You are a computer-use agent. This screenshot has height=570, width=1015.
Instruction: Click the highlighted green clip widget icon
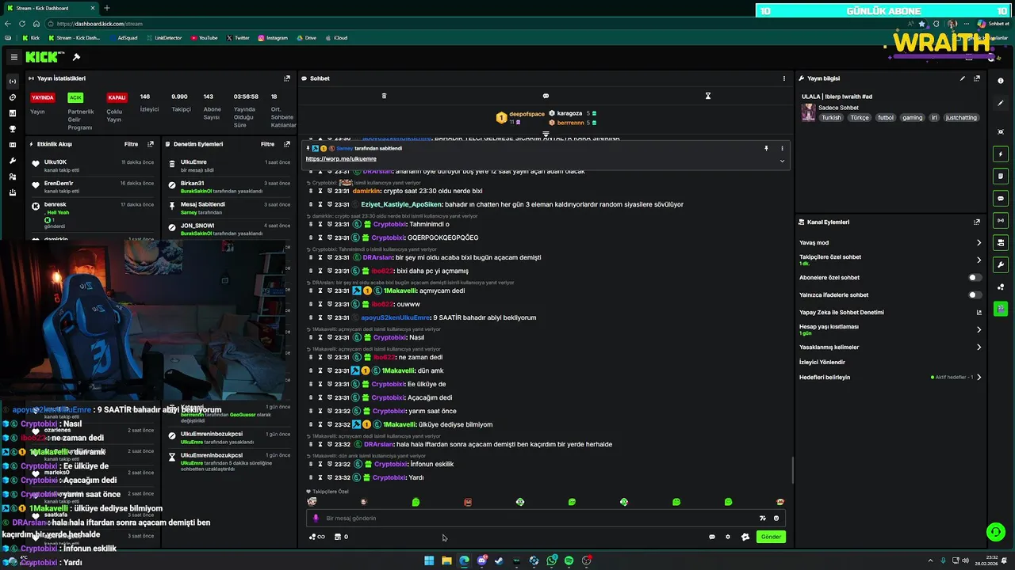1001,308
